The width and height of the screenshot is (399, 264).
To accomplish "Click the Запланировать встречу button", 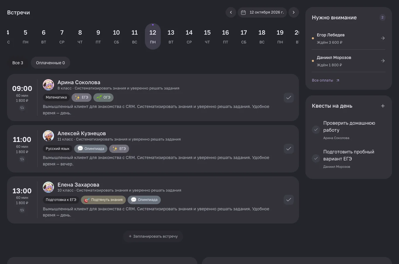I will click(x=153, y=236).
